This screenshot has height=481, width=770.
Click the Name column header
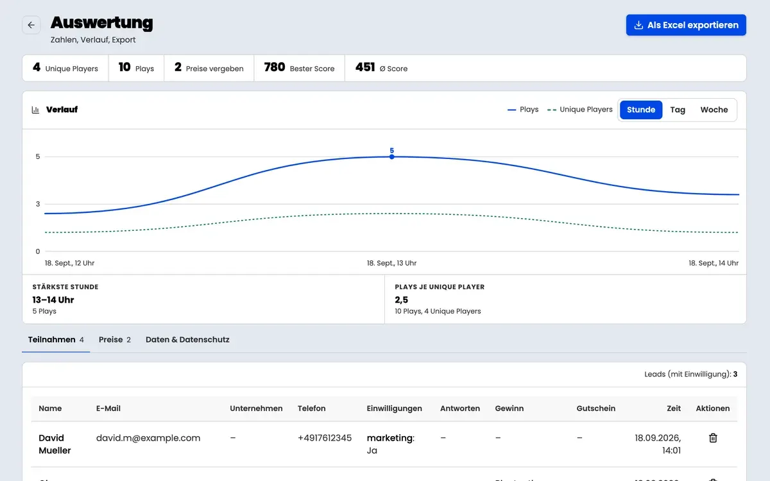50,409
